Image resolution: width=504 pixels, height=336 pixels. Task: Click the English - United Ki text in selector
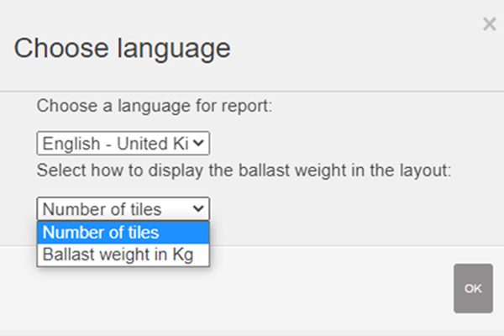click(x=116, y=144)
